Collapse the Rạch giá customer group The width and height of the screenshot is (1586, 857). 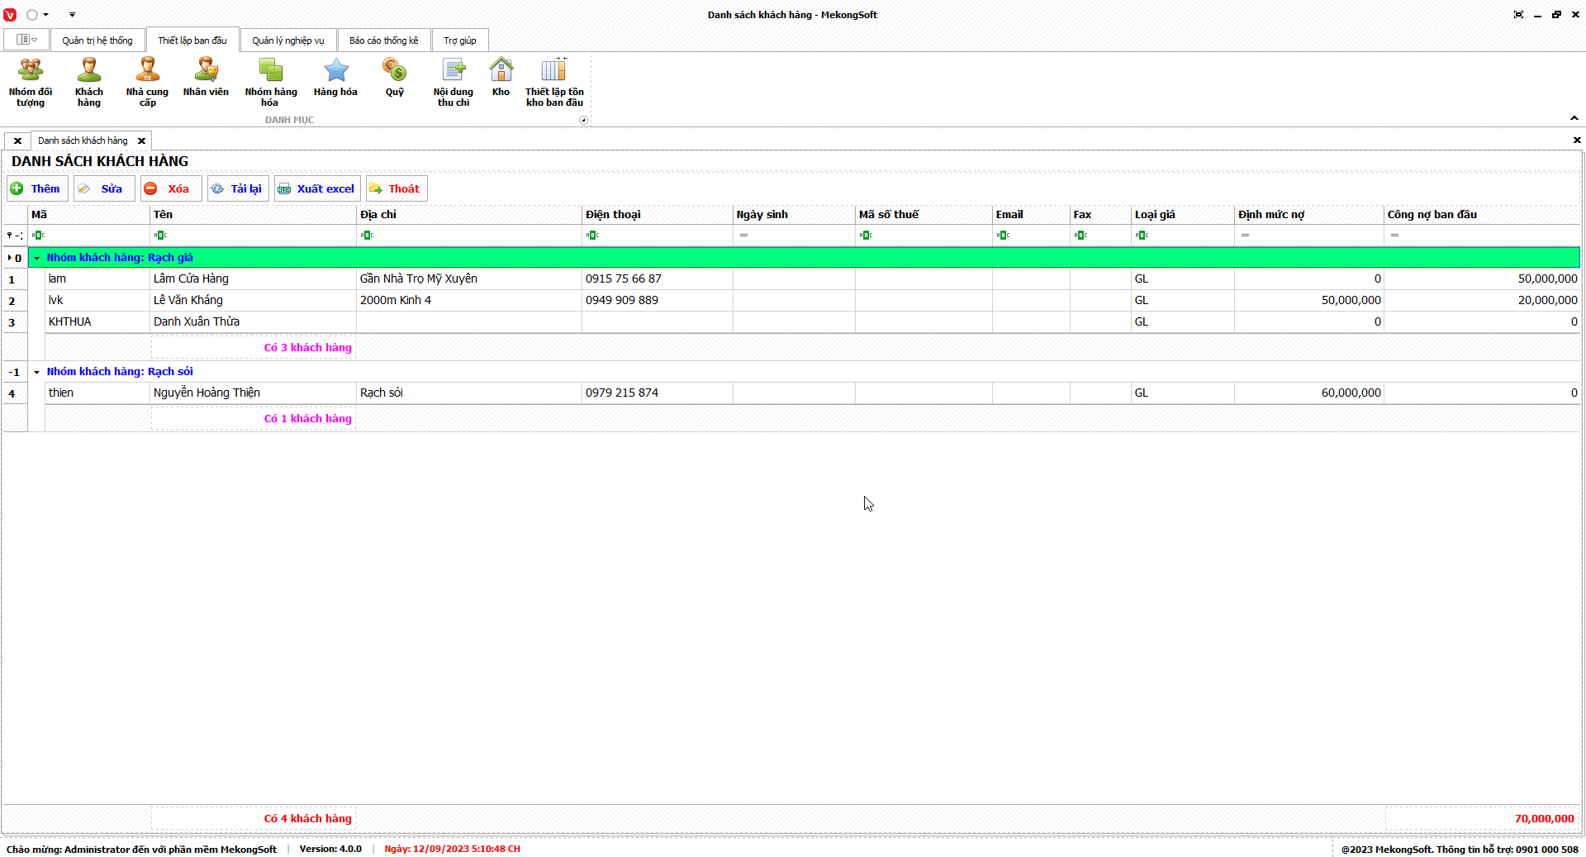[x=36, y=258]
